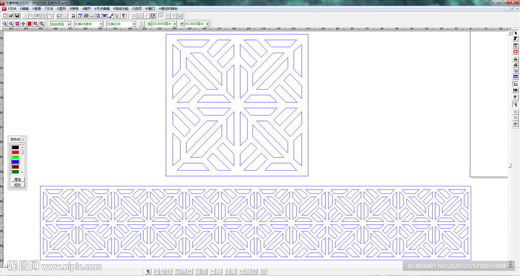Select the black color swatch
This screenshot has width=520, height=276.
pos(15,147)
